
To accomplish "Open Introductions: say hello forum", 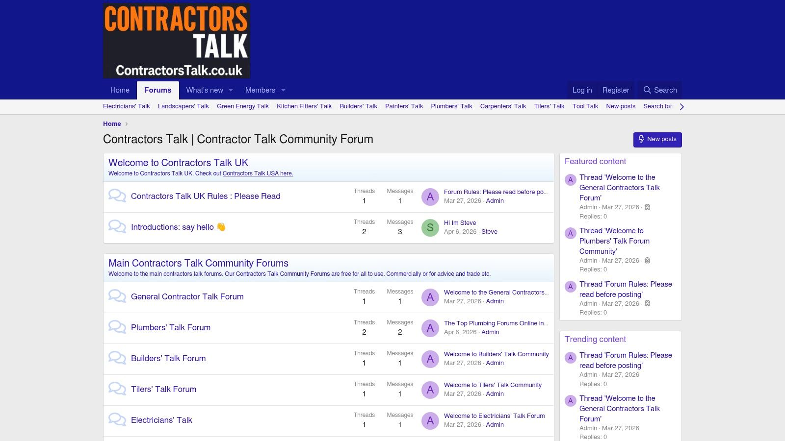I will tap(178, 227).
